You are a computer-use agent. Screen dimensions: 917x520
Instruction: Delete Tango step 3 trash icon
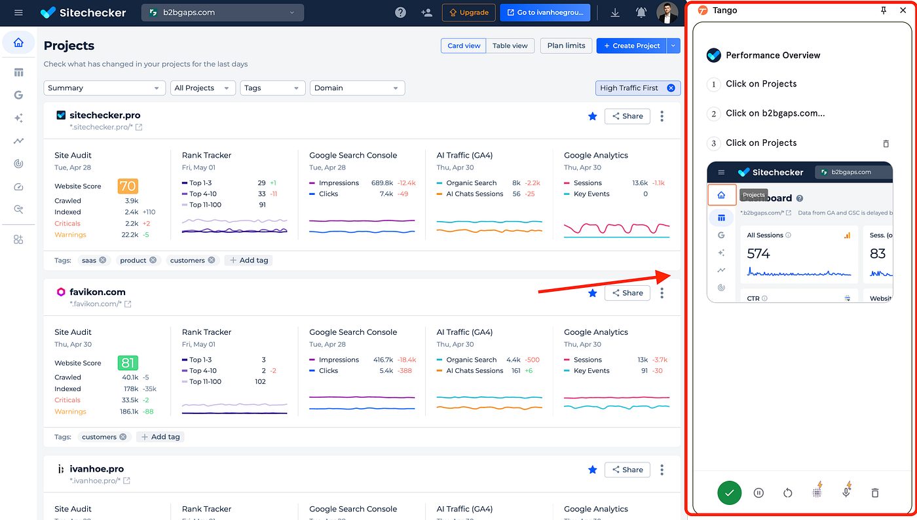(x=886, y=143)
